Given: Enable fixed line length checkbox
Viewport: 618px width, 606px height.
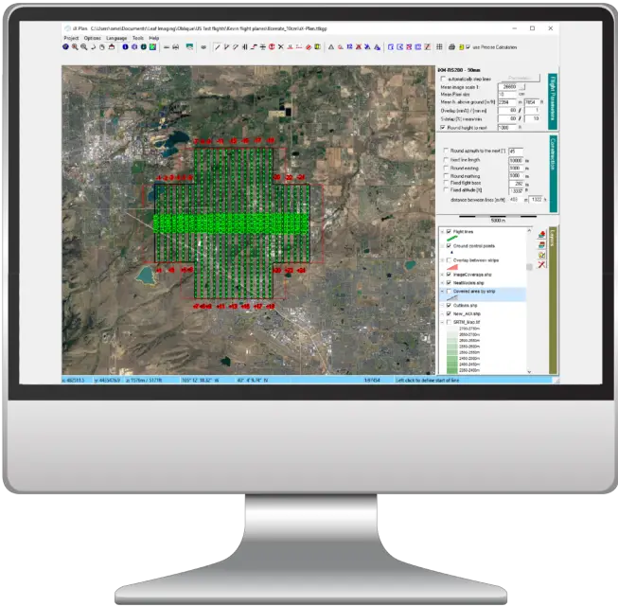Looking at the screenshot, I should (446, 160).
